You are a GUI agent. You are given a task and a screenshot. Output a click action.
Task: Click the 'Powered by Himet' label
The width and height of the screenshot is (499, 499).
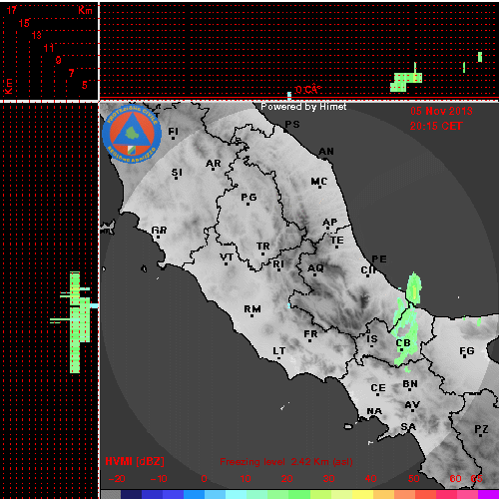303,107
